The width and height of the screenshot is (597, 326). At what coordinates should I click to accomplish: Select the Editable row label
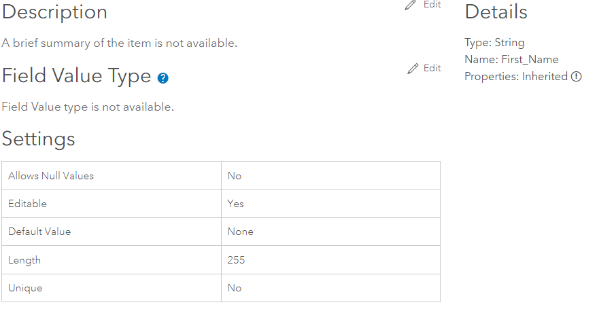point(28,204)
